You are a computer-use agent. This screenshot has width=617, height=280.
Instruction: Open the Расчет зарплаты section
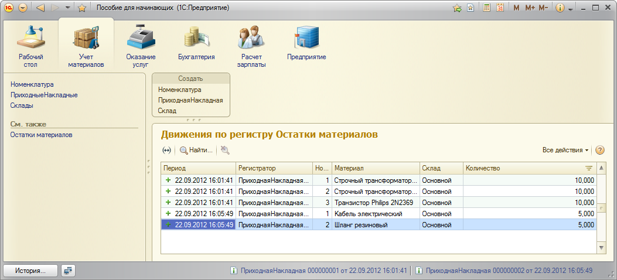point(252,46)
